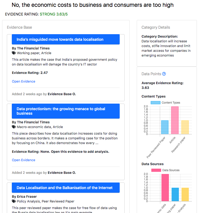This screenshot has height=213, width=200.
Task: Click Evidence Base O. in the first card
Action: (62, 94)
